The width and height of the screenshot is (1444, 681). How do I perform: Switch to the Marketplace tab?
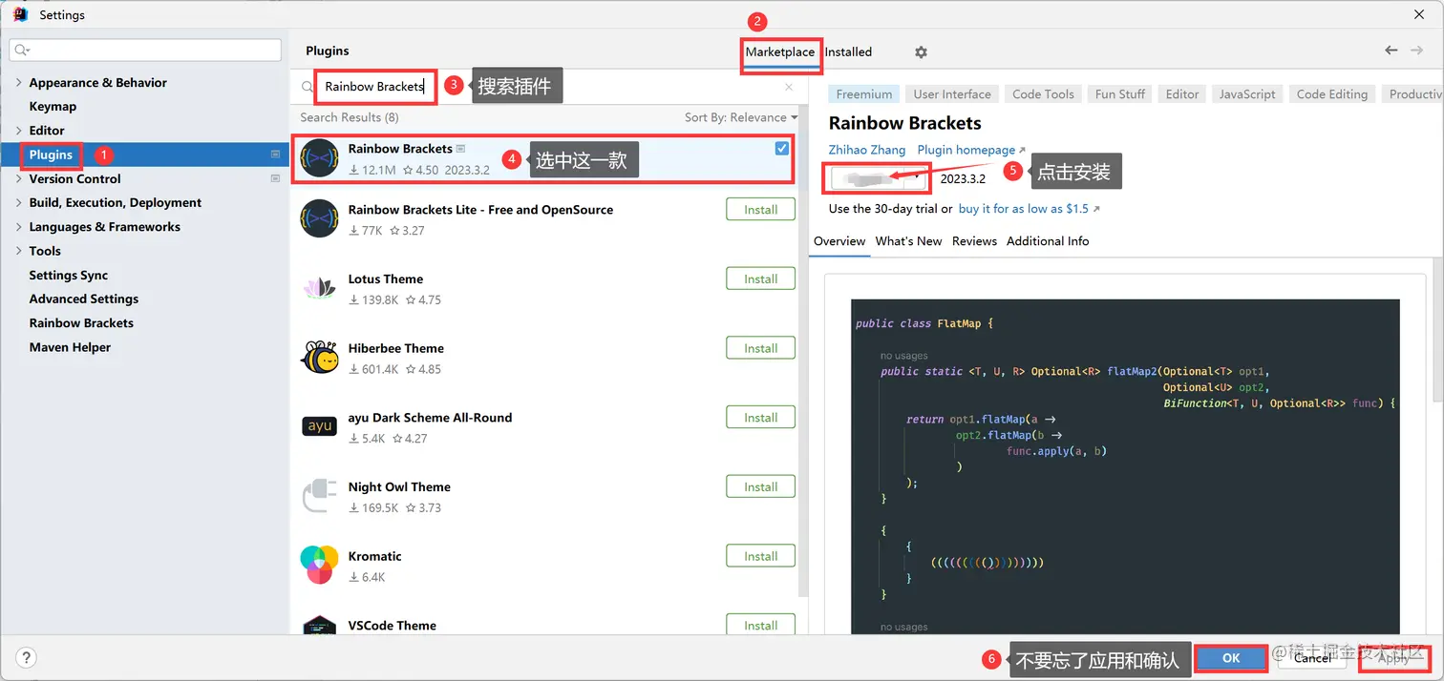pyautogui.click(x=780, y=52)
